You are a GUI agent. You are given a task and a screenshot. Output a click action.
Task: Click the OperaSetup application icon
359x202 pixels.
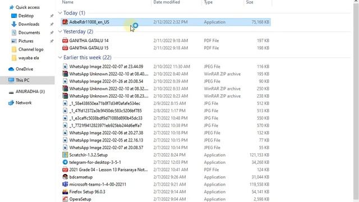tap(65, 199)
